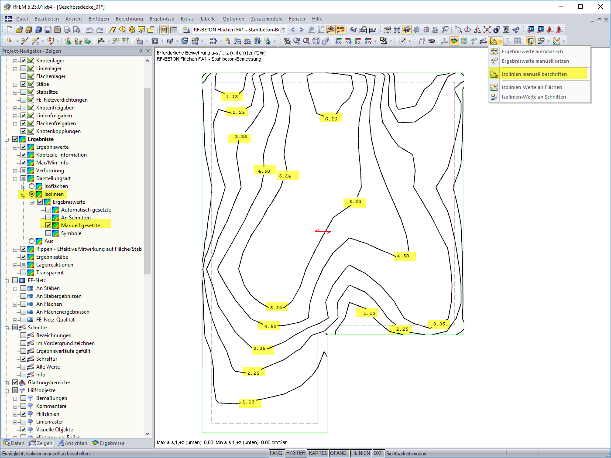
Task: Click the Print icon
Action: coord(67,30)
